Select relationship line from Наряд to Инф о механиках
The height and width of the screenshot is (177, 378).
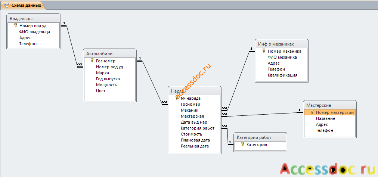pos(239,81)
